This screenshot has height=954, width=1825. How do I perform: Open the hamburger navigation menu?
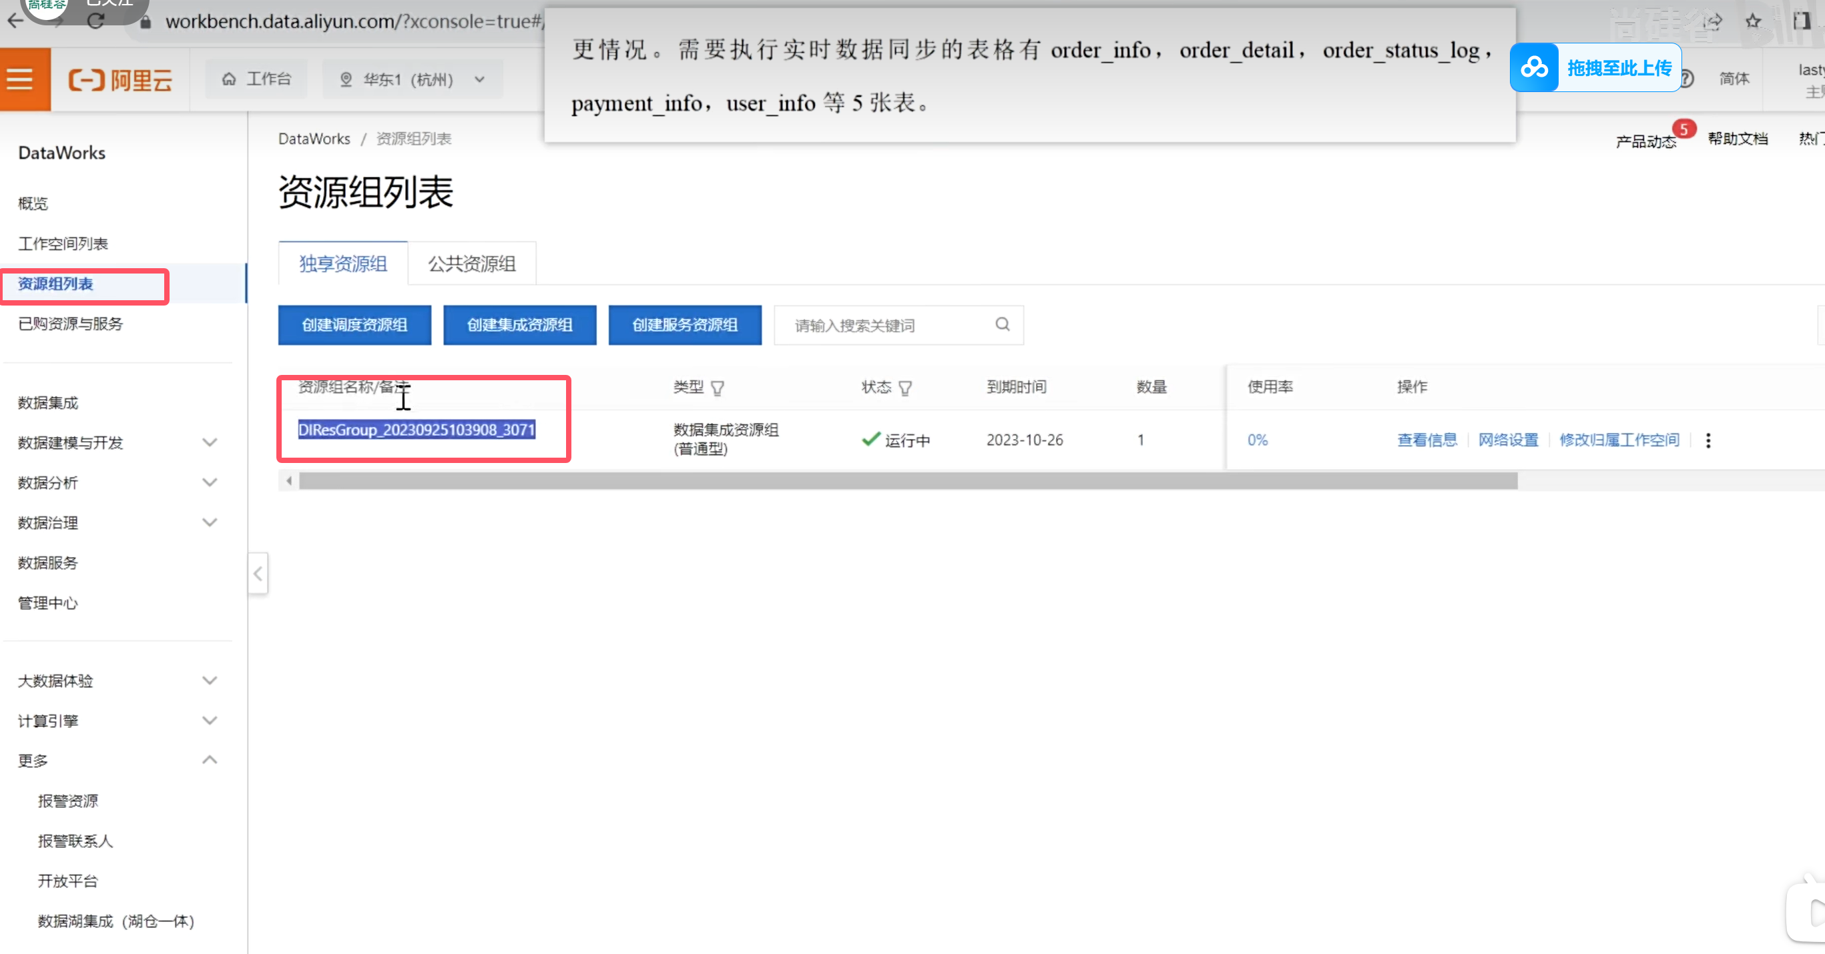(21, 79)
